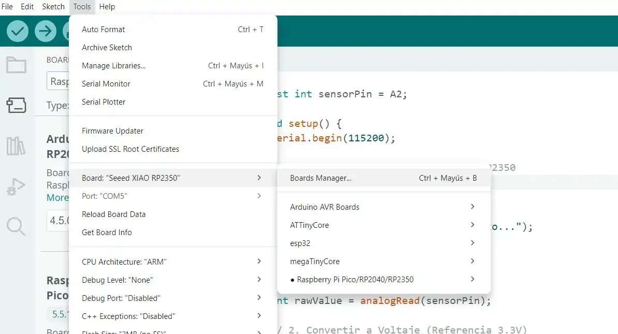The height and width of the screenshot is (334, 618).
Task: Click the Firmware Updater entry
Action: 112,131
